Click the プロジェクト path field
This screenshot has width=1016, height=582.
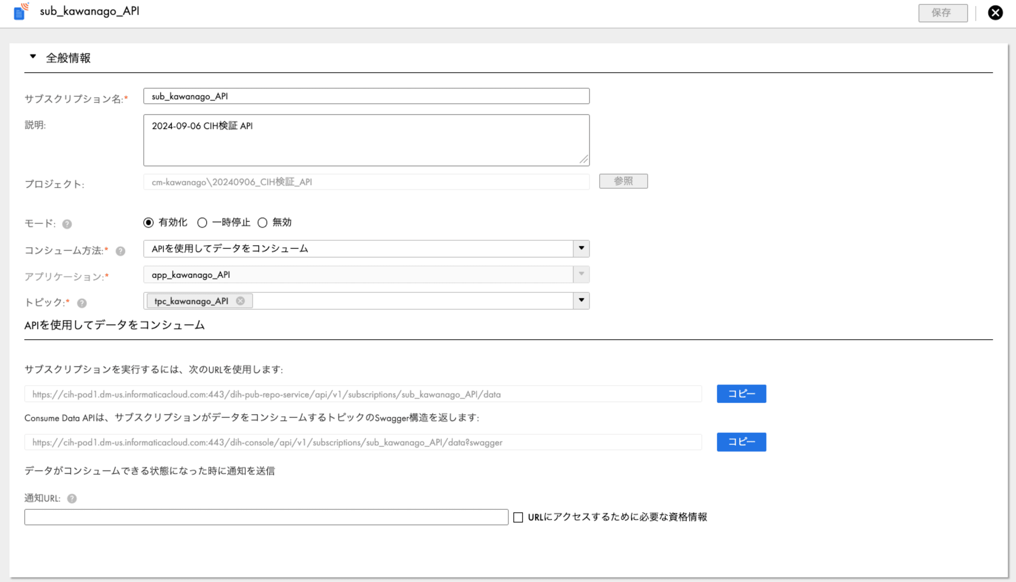tap(366, 182)
